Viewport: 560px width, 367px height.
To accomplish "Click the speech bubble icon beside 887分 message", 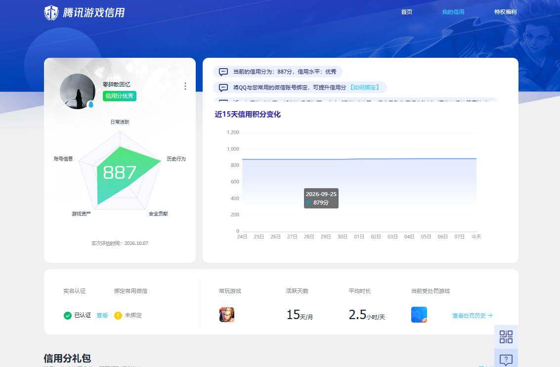I will 223,72.
